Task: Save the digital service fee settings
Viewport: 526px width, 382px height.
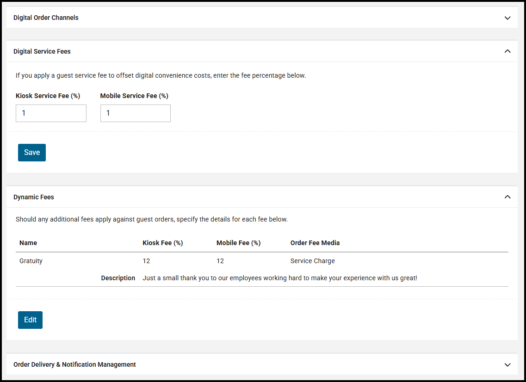Action: tap(32, 153)
